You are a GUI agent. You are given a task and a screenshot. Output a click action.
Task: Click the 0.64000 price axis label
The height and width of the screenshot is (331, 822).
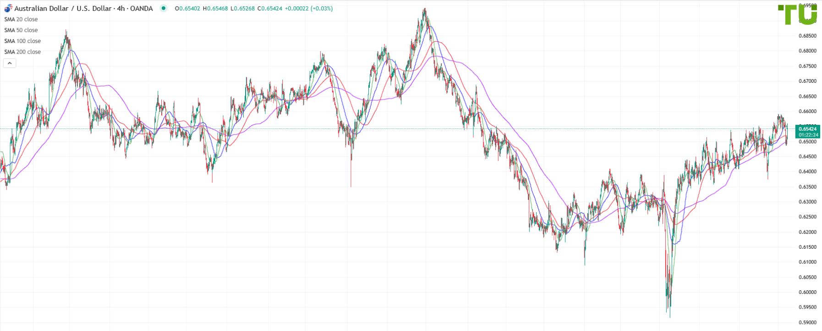808,171
